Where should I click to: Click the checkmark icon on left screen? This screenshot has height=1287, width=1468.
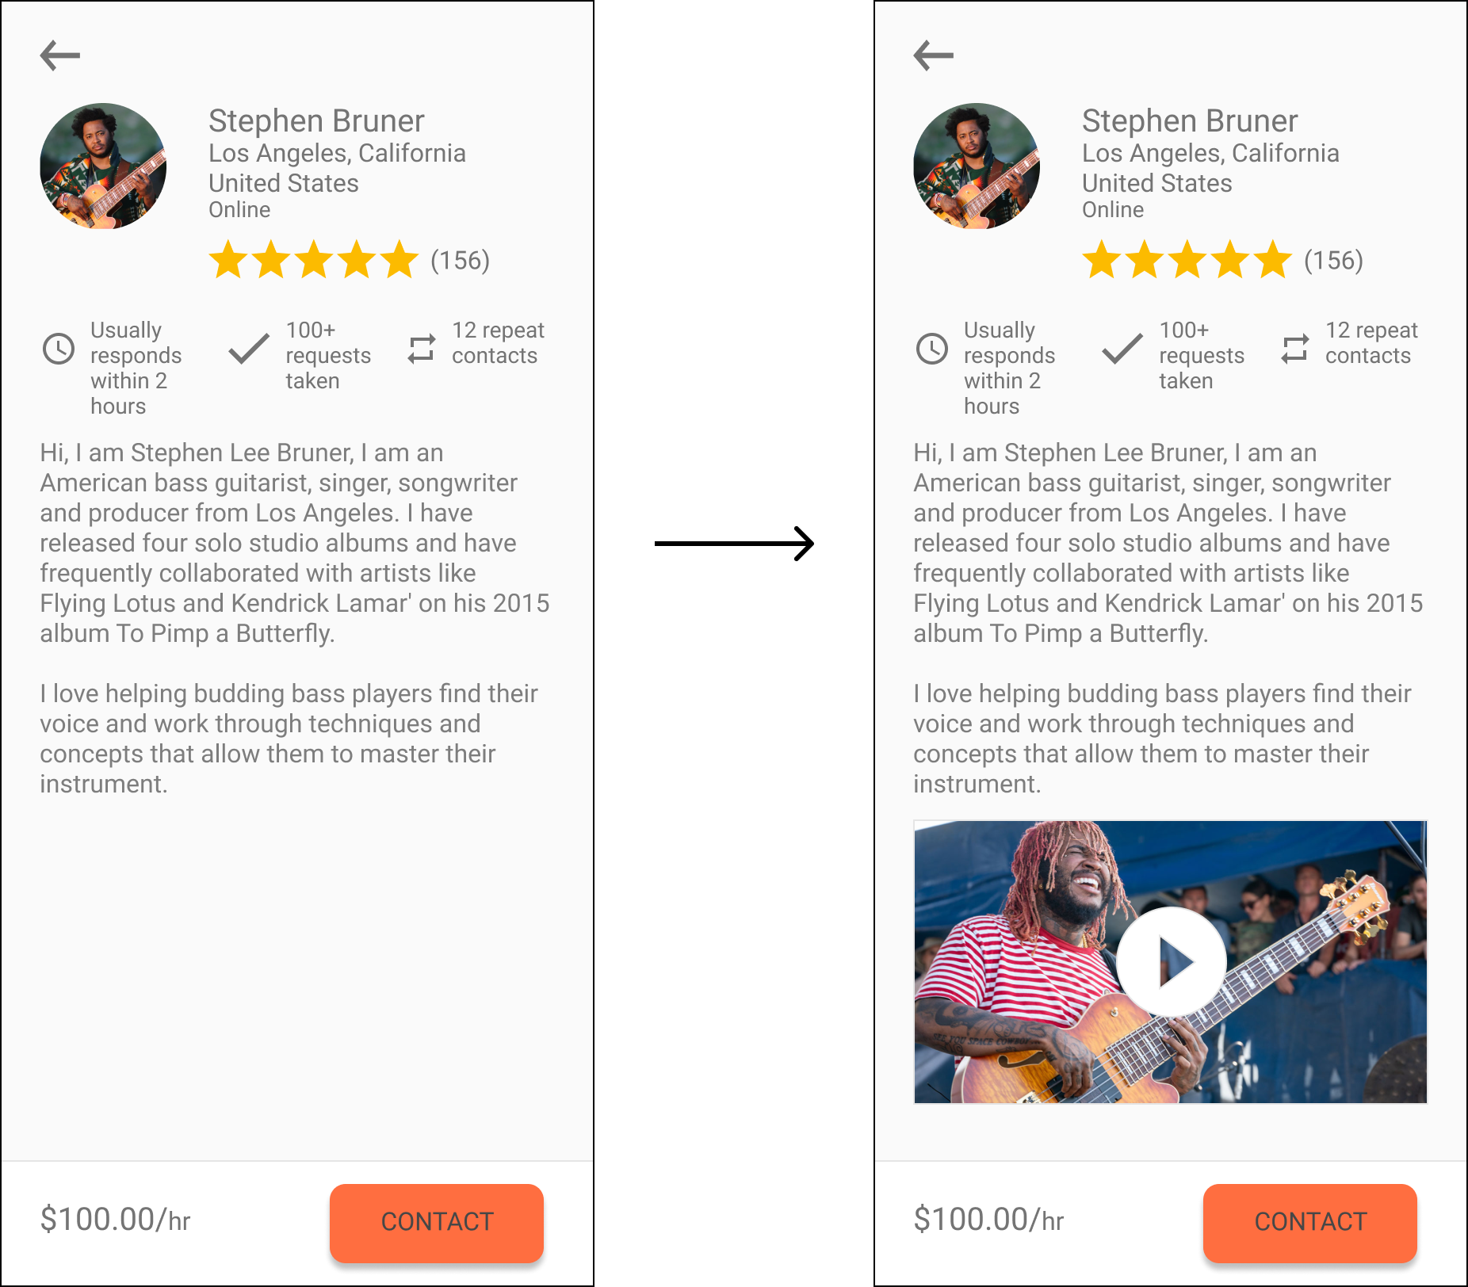click(249, 349)
